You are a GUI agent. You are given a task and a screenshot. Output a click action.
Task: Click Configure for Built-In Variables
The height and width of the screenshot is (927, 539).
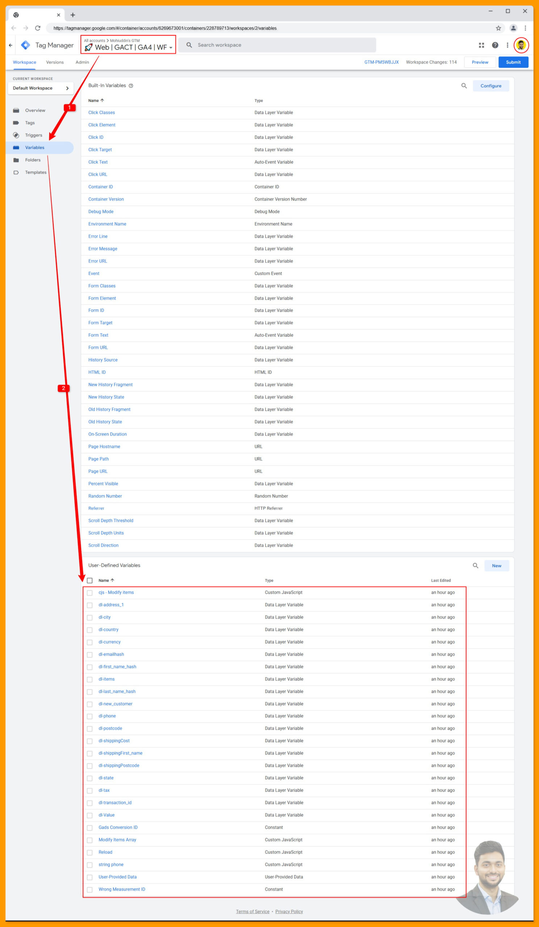coord(491,86)
